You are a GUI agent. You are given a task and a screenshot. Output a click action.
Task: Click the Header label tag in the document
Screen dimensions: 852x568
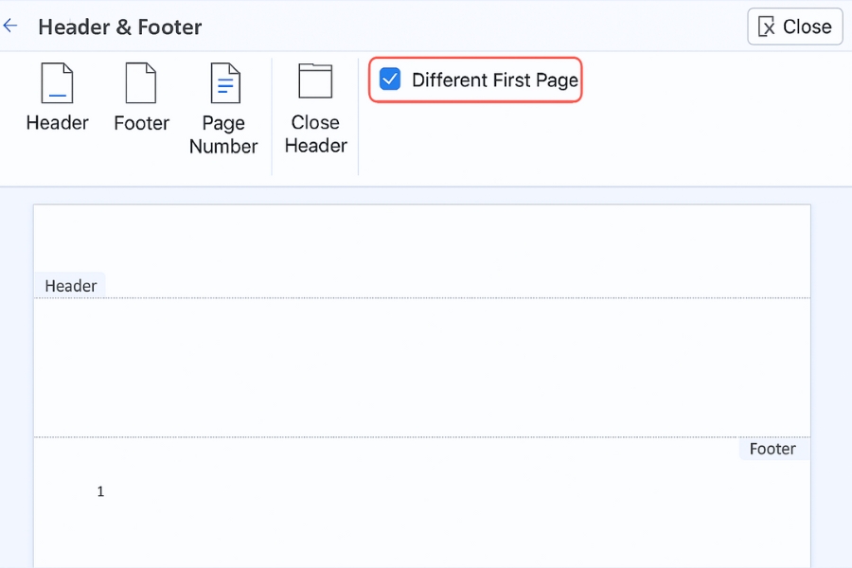point(70,285)
